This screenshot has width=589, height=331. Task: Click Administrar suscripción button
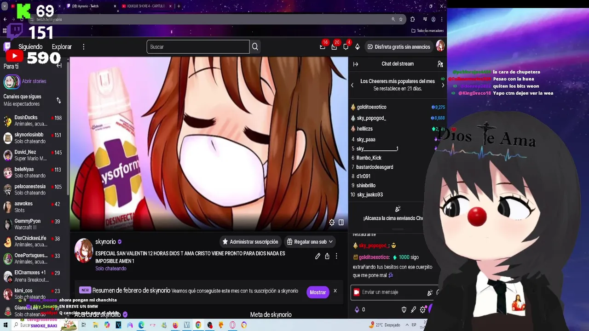pos(250,242)
